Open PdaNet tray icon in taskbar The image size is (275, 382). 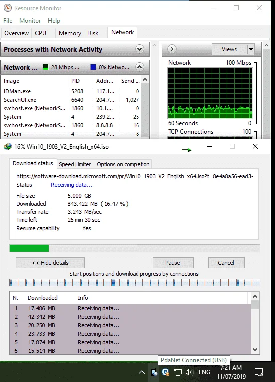(154, 372)
